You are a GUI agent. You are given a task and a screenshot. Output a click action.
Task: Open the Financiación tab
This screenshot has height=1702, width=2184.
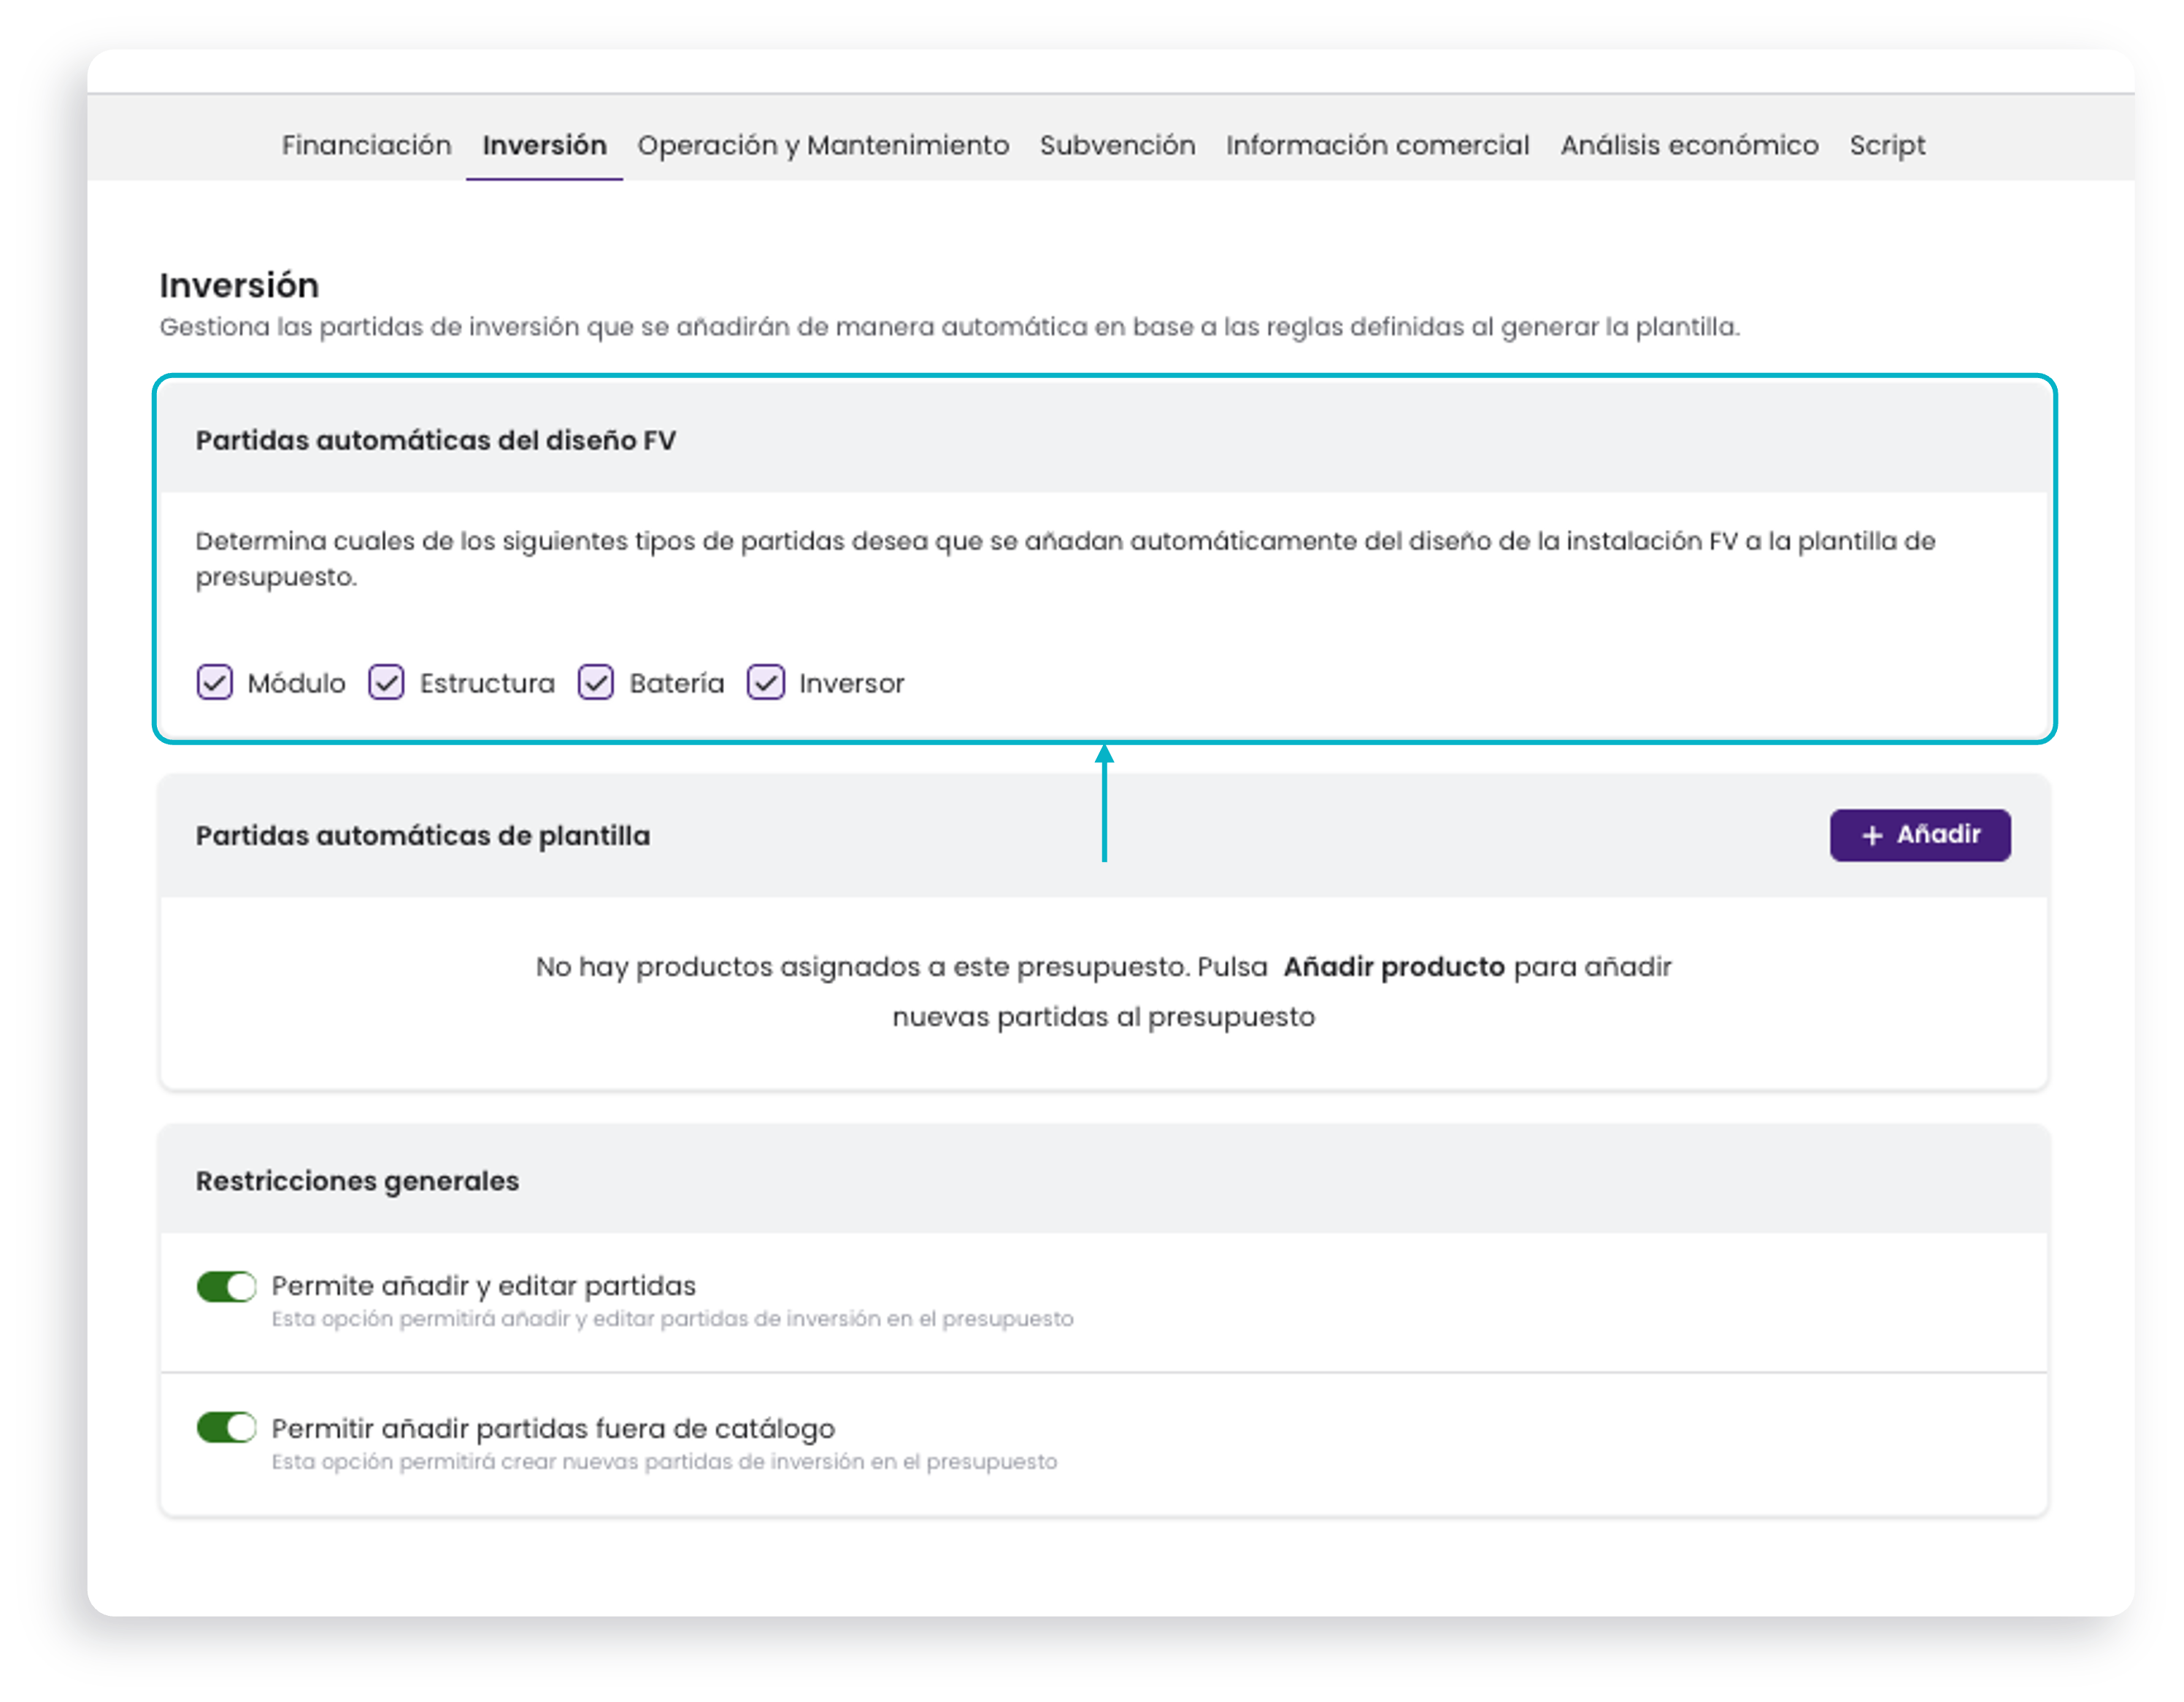point(366,145)
